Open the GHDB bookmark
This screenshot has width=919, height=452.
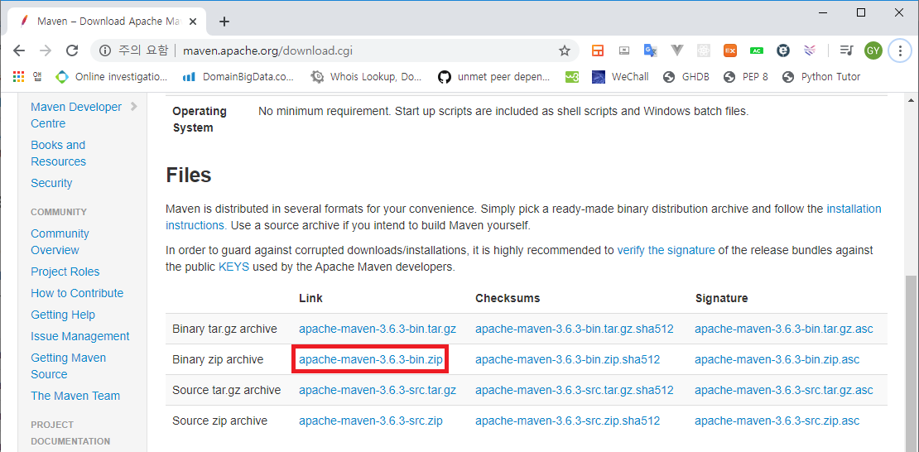(686, 76)
